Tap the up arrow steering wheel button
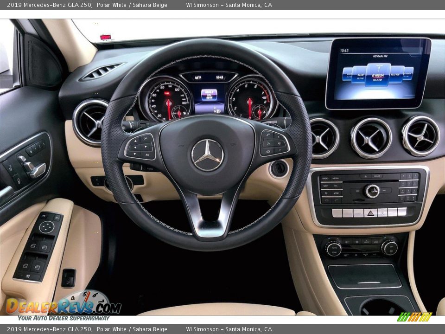The width and height of the screenshot is (445, 334). 135,141
